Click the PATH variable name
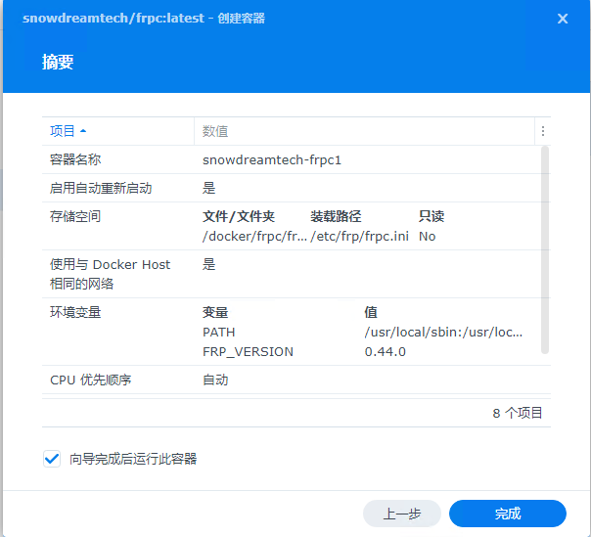The width and height of the screenshot is (591, 537). click(218, 332)
